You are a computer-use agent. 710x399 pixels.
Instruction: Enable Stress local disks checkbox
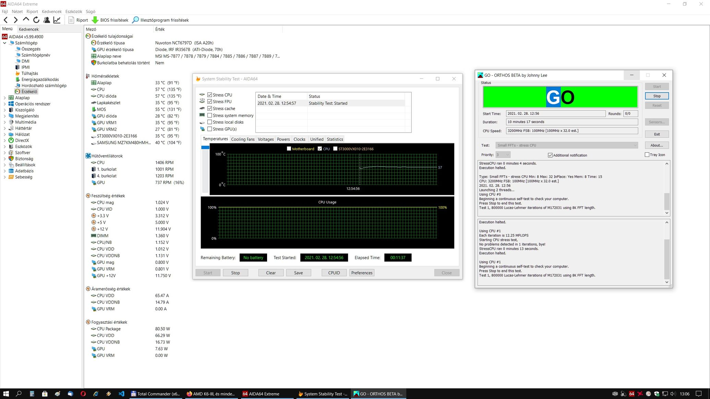coord(210,122)
